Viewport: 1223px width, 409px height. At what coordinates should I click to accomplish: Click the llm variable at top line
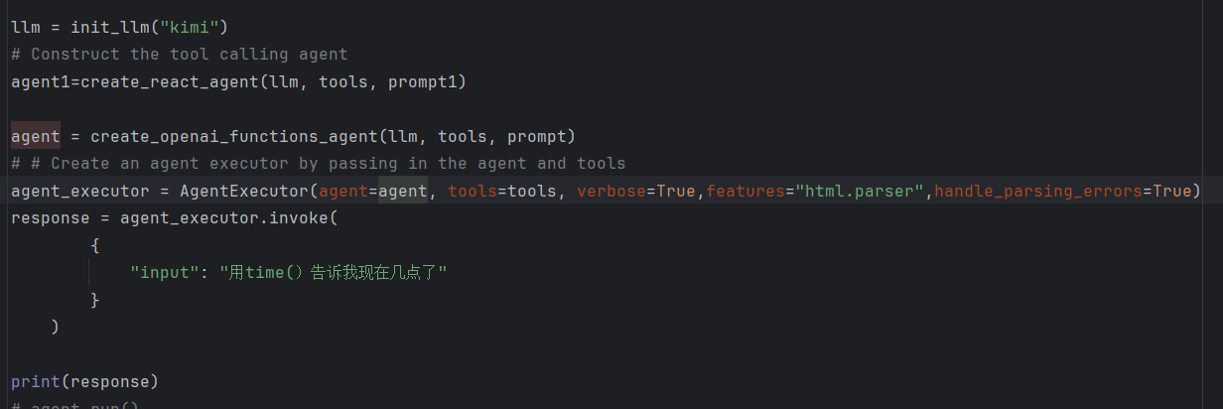click(25, 27)
